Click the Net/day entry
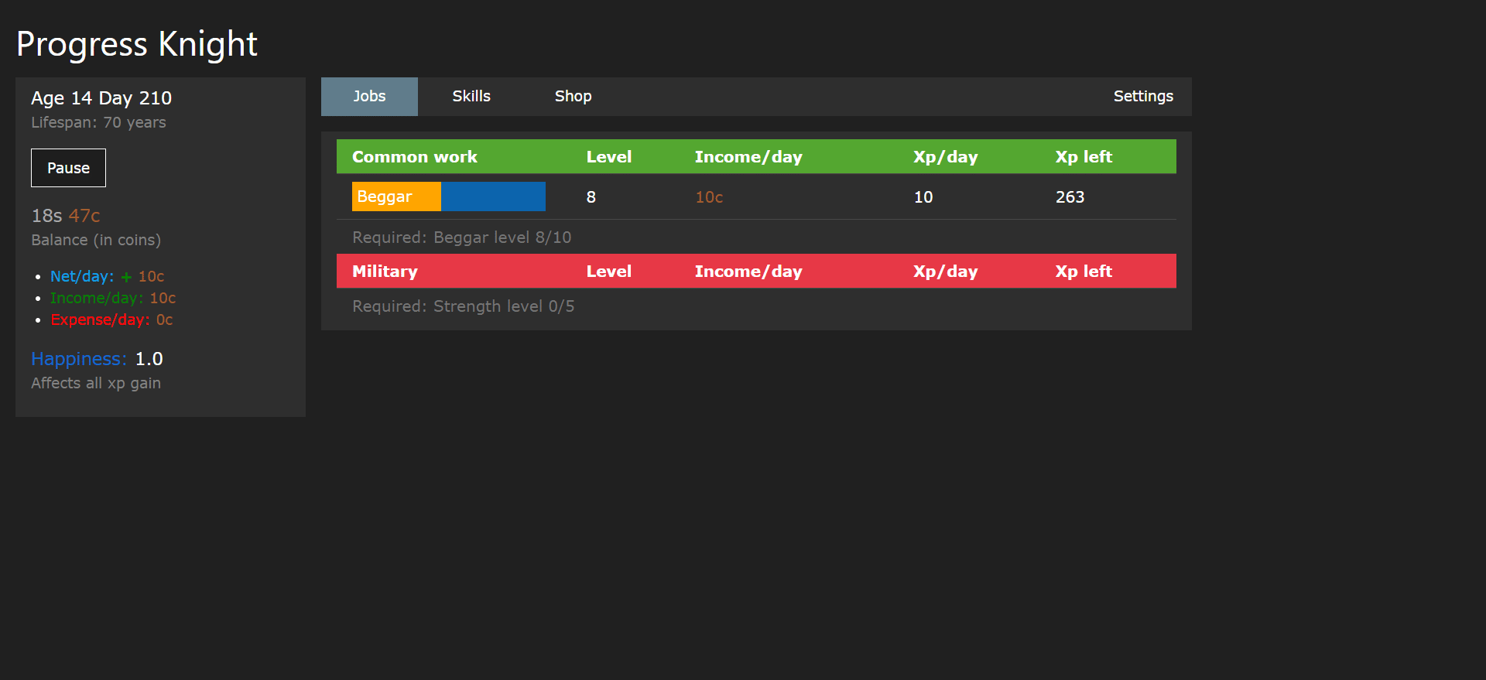The height and width of the screenshot is (680, 1486). (108, 276)
